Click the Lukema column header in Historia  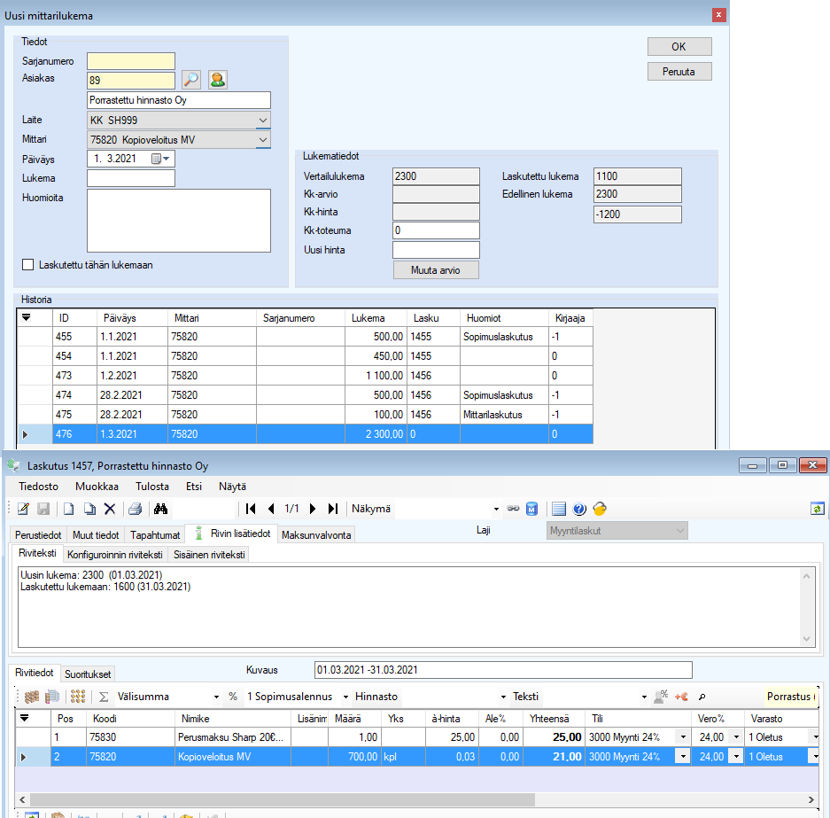376,318
